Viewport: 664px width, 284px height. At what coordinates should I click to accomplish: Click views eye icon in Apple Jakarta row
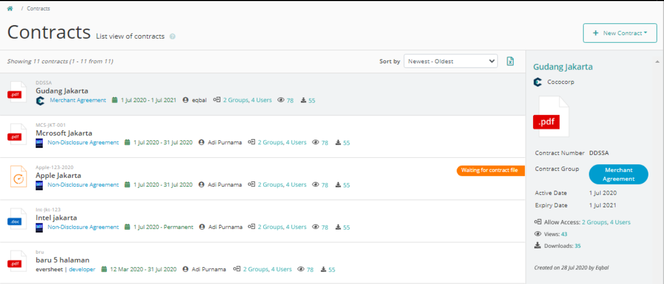[316, 185]
